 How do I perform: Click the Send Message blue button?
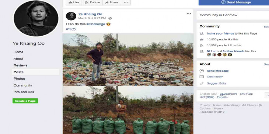tap(234, 3)
